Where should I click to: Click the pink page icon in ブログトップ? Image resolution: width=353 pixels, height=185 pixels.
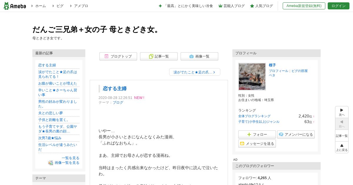(106, 56)
